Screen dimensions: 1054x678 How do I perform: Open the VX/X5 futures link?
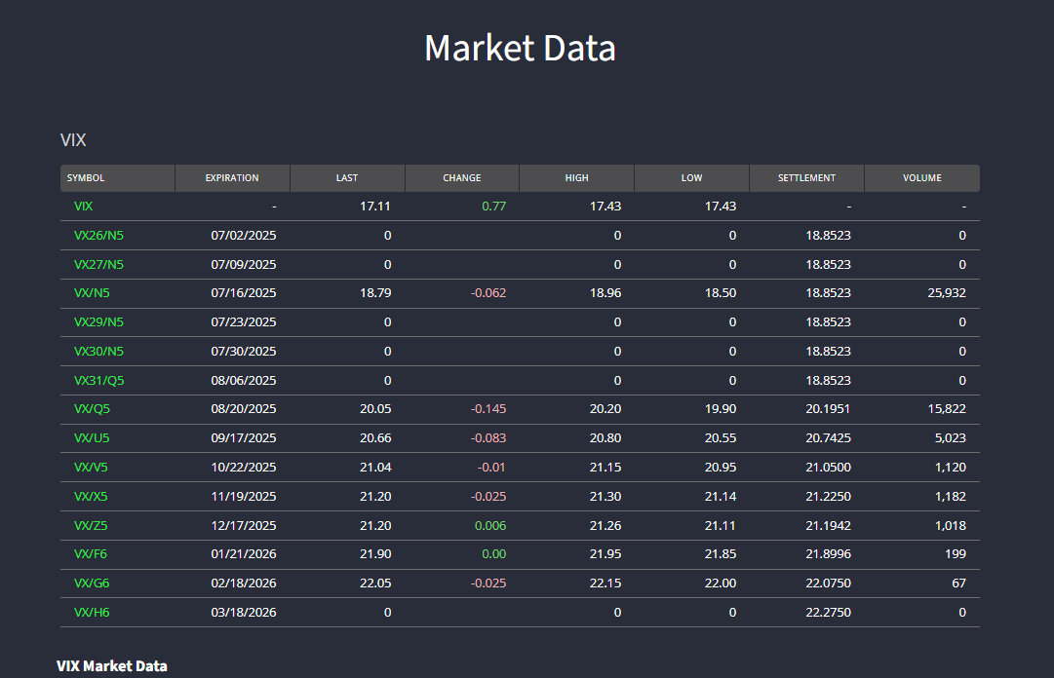point(91,497)
